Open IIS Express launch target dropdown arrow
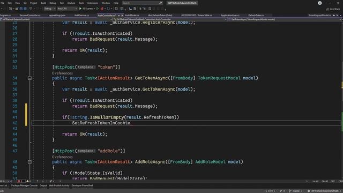Image resolution: width=343 pixels, height=193 pixels. coord(94,9)
